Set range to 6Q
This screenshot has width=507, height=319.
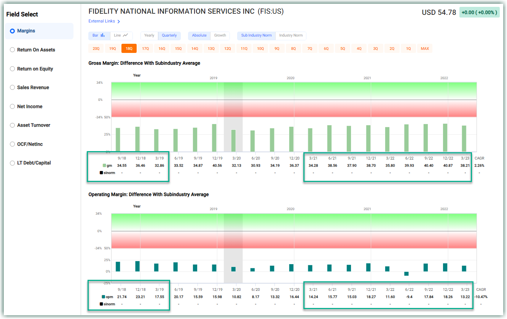326,49
